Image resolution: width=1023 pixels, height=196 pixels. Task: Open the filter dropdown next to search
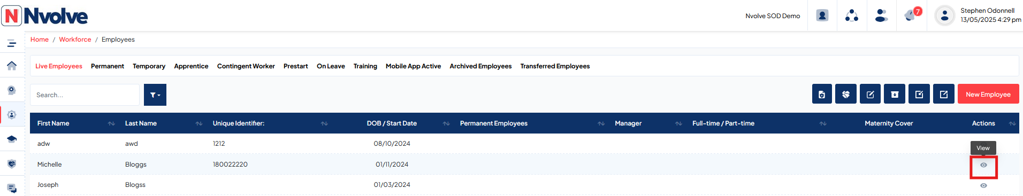pyautogui.click(x=155, y=95)
